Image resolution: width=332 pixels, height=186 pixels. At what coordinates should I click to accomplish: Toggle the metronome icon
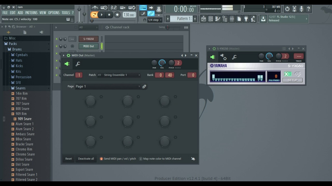coord(95,7)
